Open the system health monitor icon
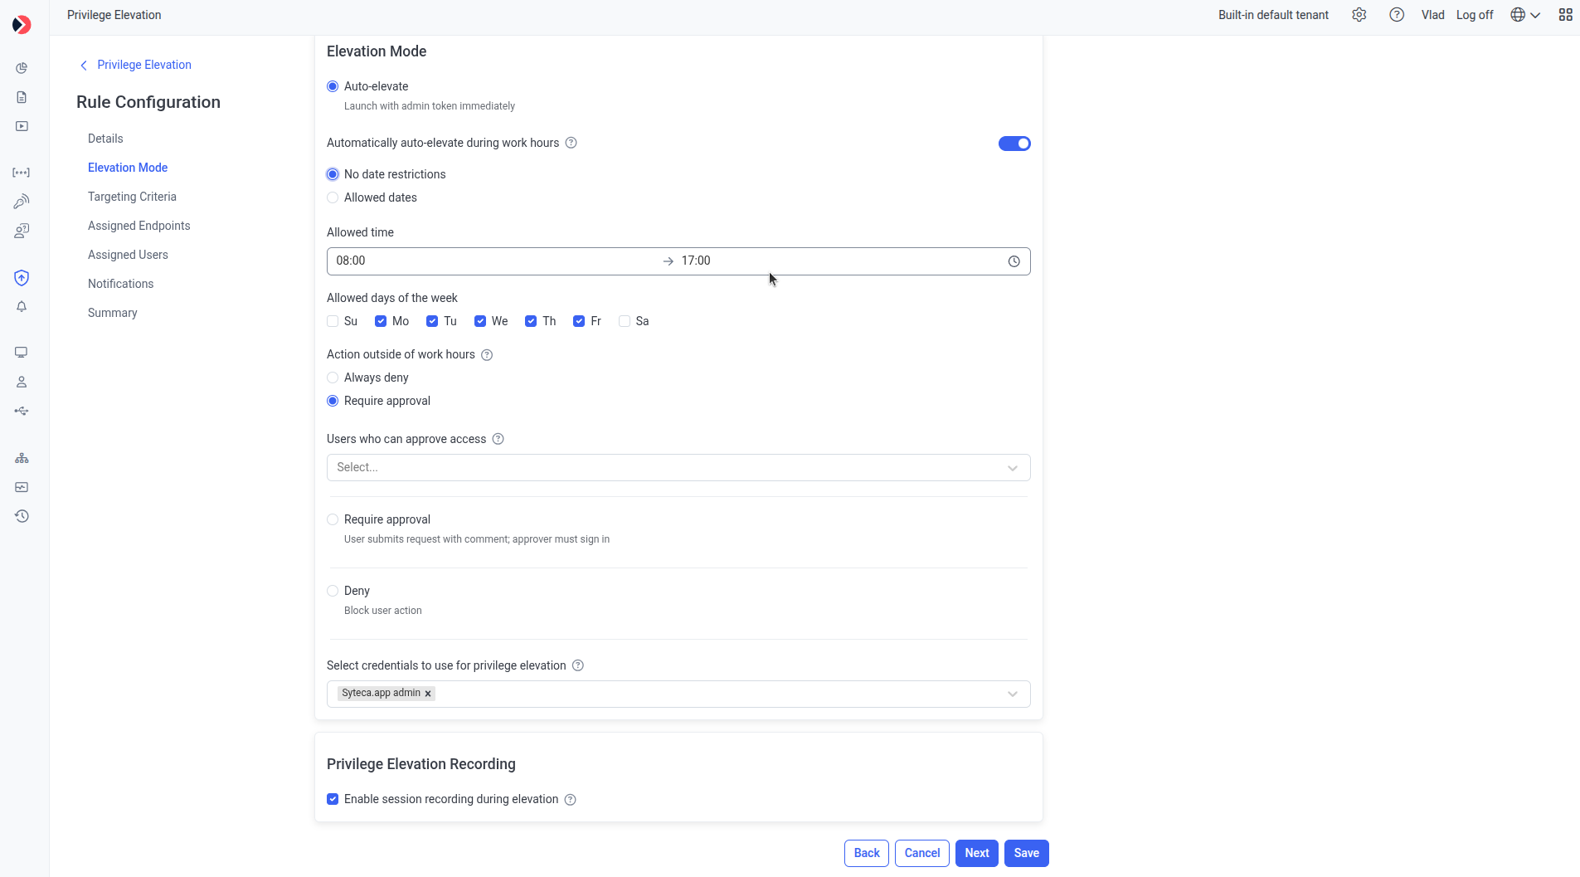1580x877 pixels. pyautogui.click(x=22, y=487)
